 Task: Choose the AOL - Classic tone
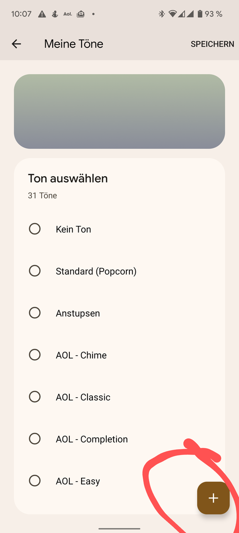click(119, 397)
